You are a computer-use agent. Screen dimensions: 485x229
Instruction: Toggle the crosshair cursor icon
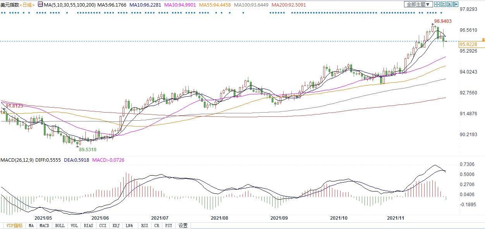[x=437, y=5]
